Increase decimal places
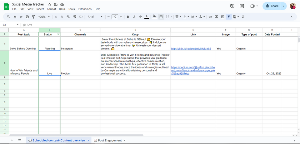This screenshot has width=300, height=144. (x=75, y=17)
